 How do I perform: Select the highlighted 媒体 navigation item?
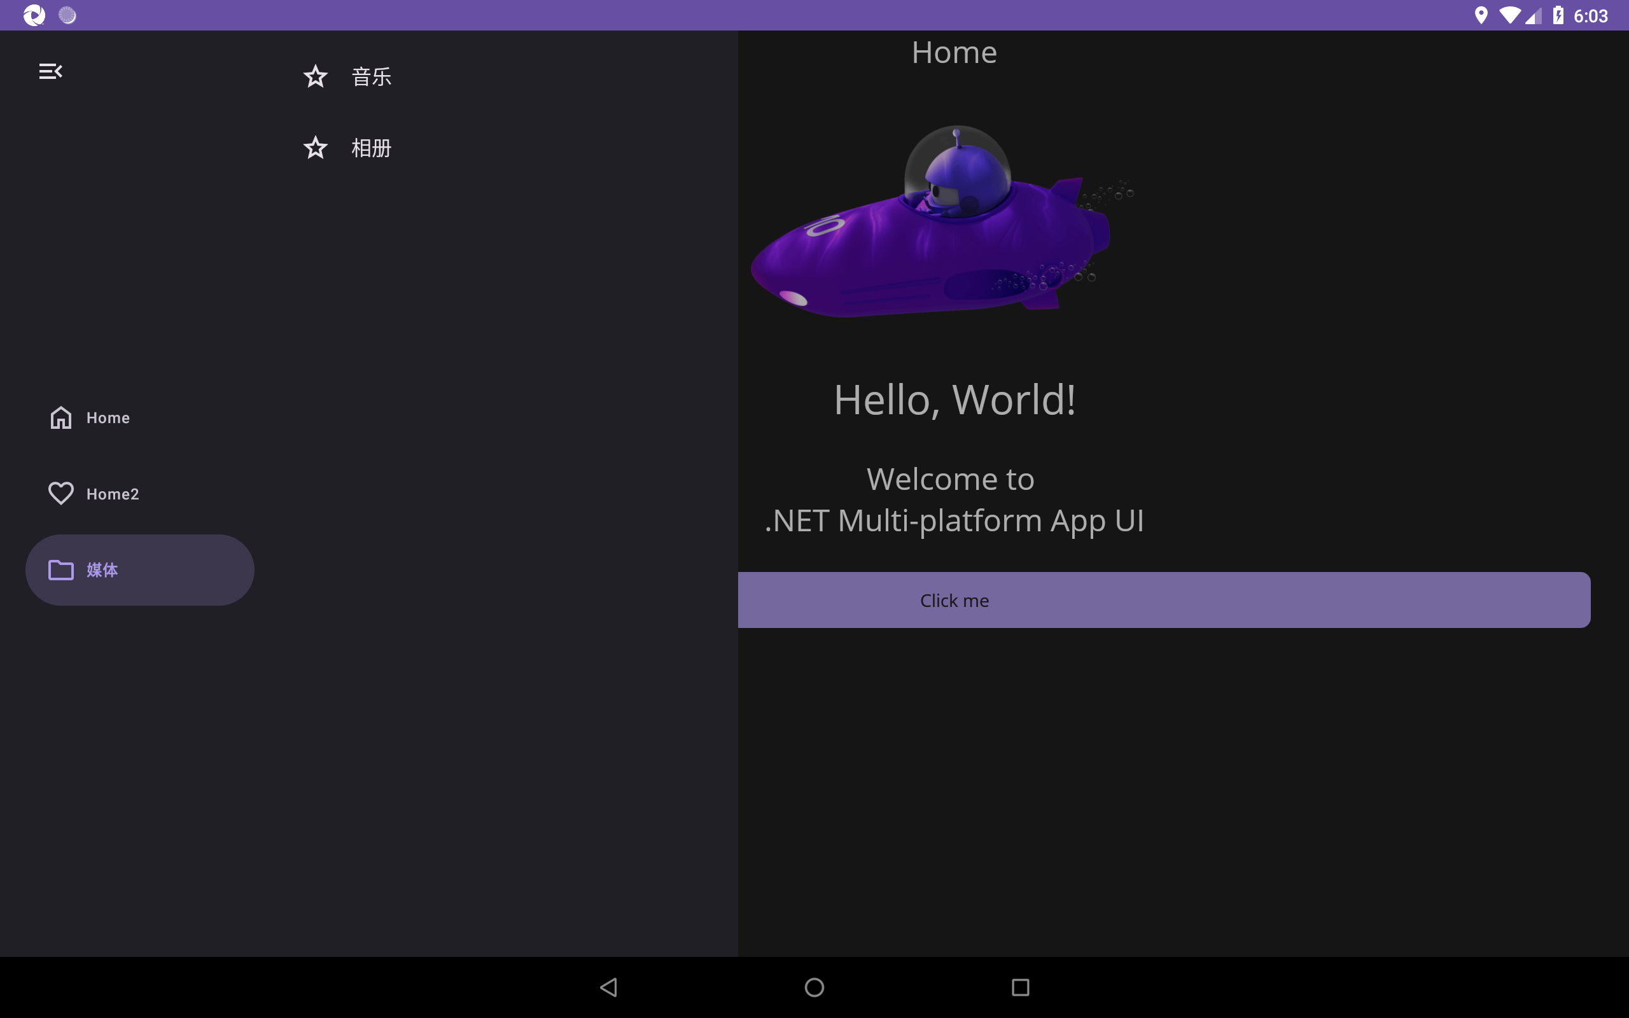(x=139, y=569)
